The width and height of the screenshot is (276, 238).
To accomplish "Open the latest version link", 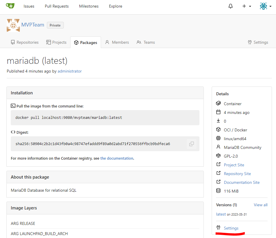I will pyautogui.click(x=221, y=214).
